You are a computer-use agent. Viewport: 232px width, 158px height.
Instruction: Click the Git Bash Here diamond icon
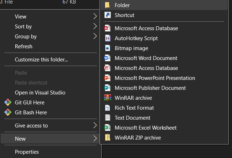pyautogui.click(x=8, y=112)
